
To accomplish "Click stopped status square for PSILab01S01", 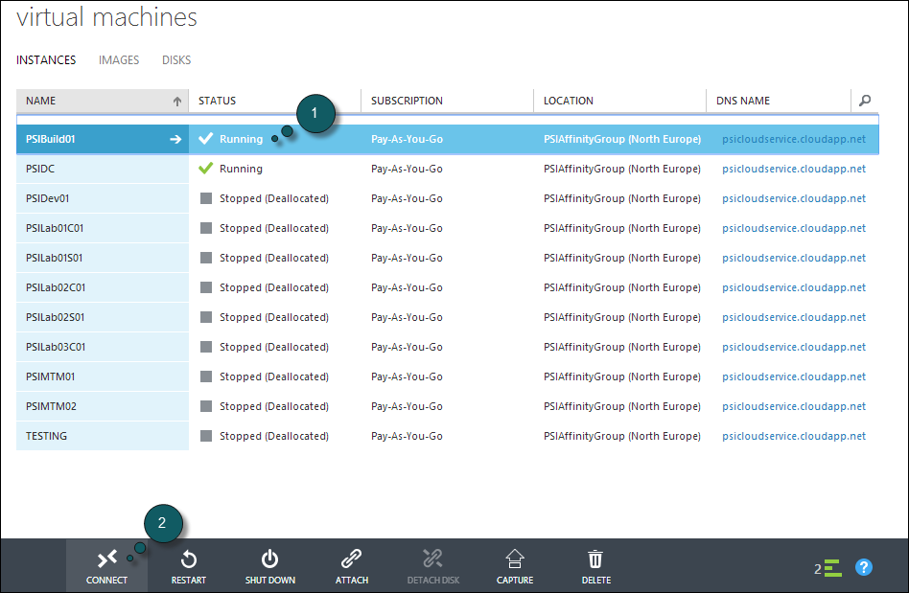I will coord(206,258).
